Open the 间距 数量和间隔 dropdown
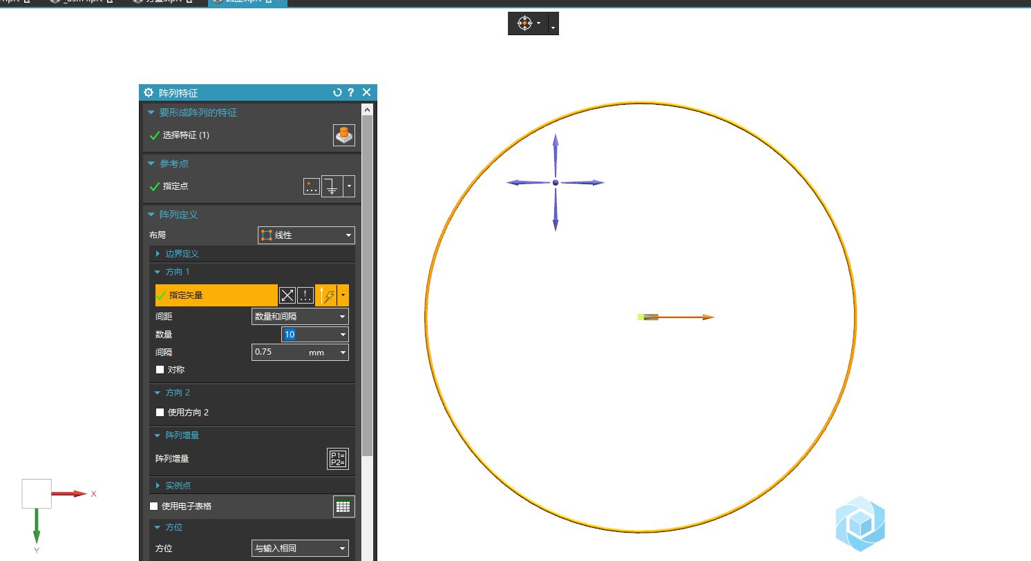The height and width of the screenshot is (561, 1031). 300,317
